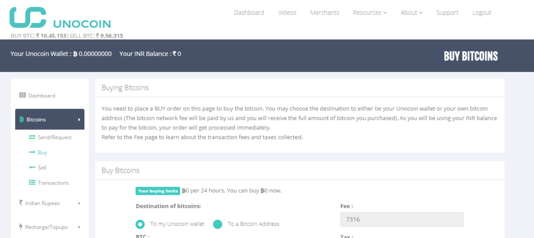
Task: Expand the Indian Rupees submenu arrow
Action: pos(79,203)
